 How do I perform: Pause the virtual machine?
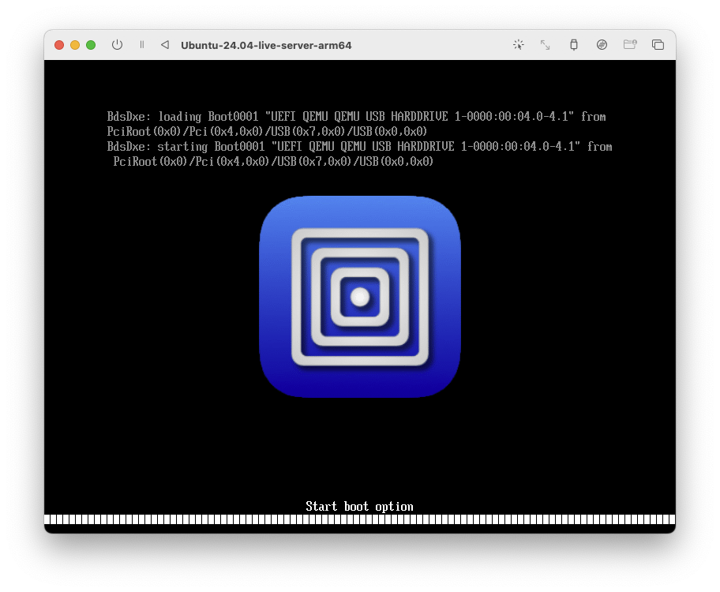142,45
